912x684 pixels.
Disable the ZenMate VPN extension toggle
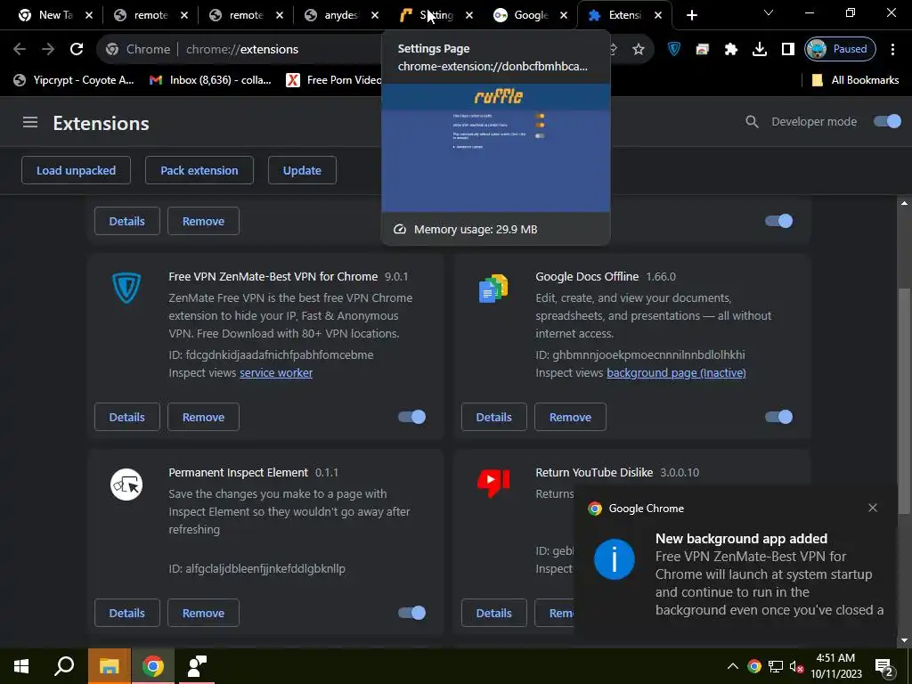pyautogui.click(x=411, y=417)
